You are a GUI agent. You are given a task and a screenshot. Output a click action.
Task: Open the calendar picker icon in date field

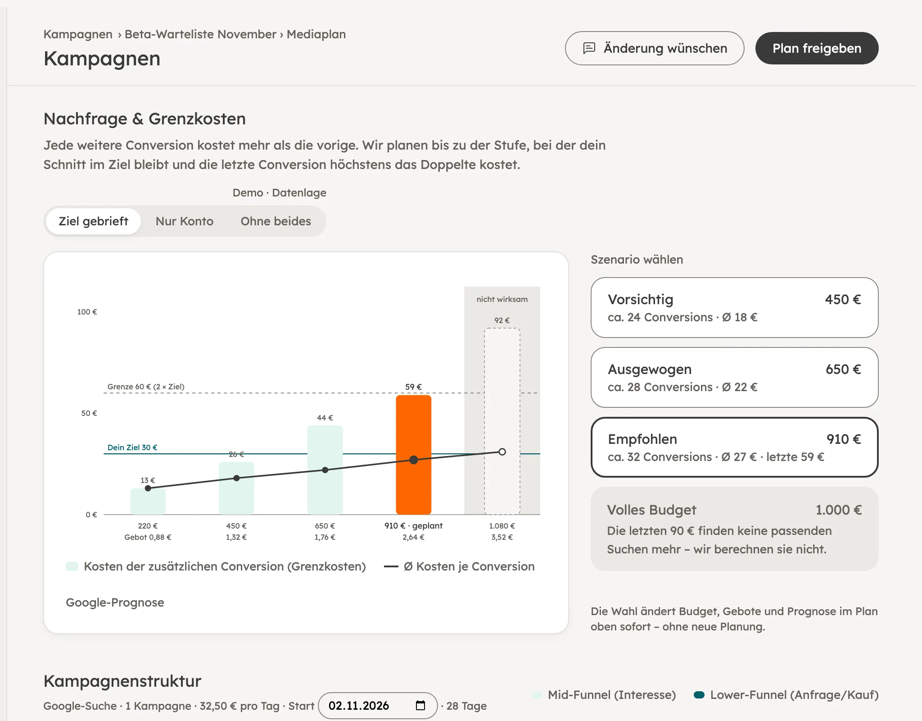[x=420, y=705]
